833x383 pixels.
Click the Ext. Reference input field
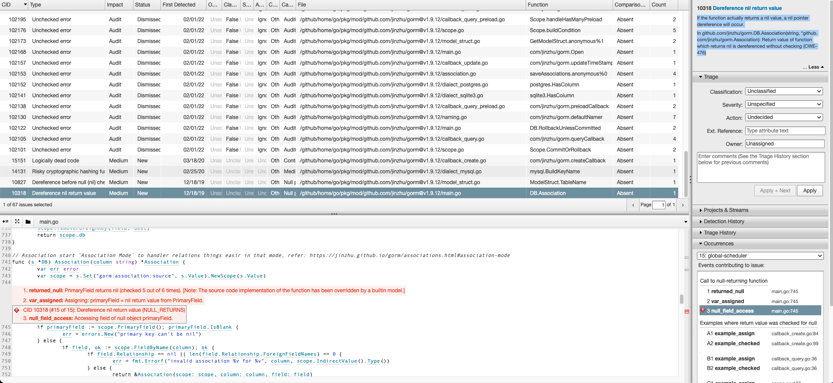(785, 131)
